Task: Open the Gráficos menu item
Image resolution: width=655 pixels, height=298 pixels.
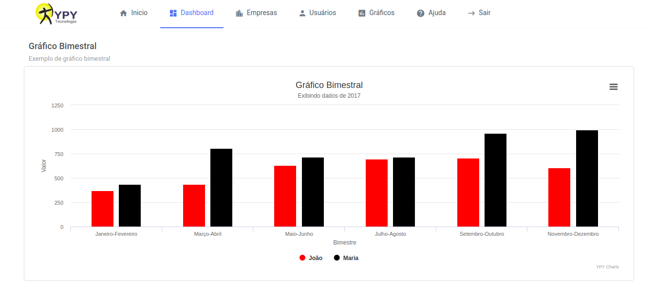Action: tap(376, 13)
